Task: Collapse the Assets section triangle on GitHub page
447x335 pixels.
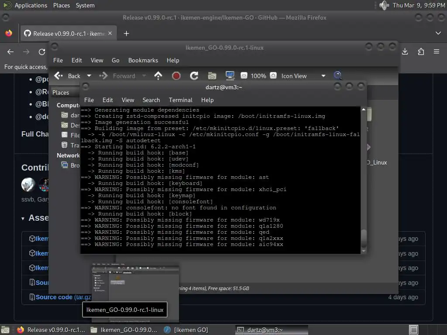Action: [x=23, y=219]
